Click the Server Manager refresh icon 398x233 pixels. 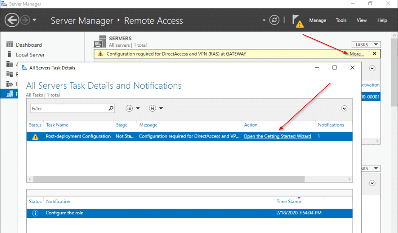point(275,20)
